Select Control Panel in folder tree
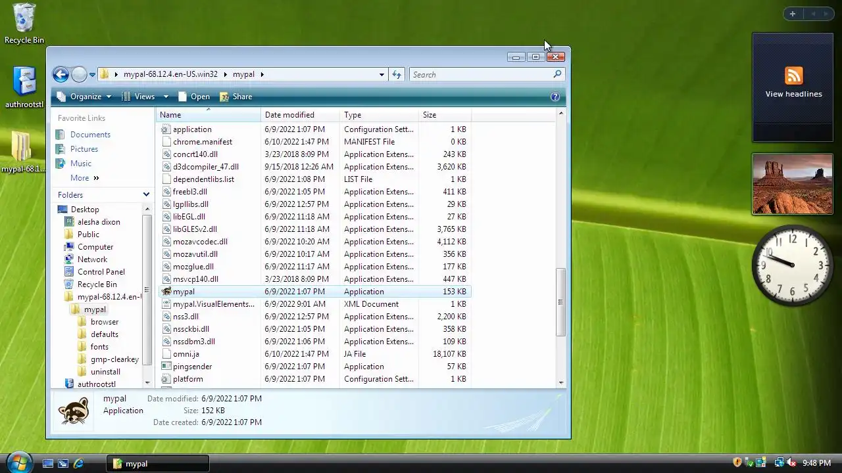 coord(101,272)
